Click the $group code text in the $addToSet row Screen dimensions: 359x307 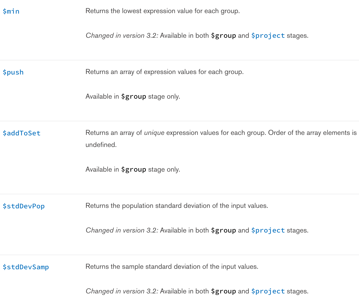pyautogui.click(x=133, y=170)
